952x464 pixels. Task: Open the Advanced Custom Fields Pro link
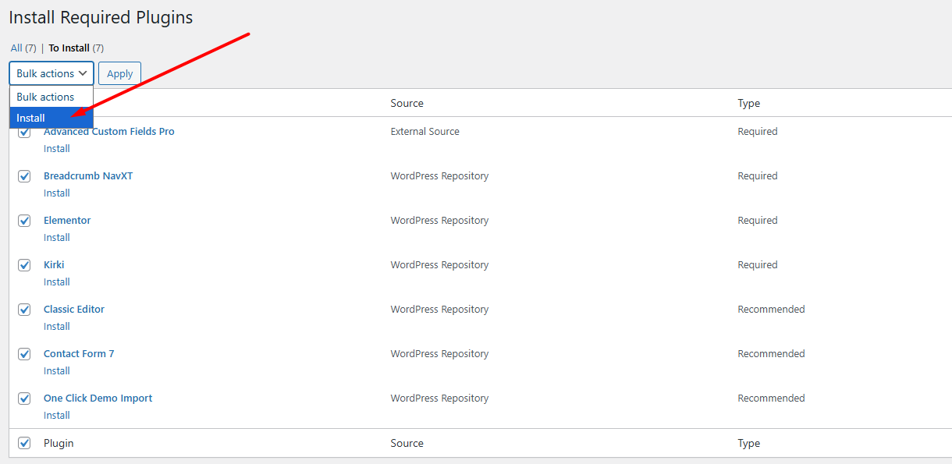[x=108, y=132]
